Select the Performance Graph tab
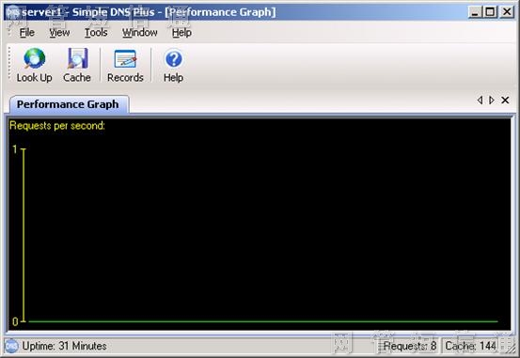 pyautogui.click(x=69, y=104)
